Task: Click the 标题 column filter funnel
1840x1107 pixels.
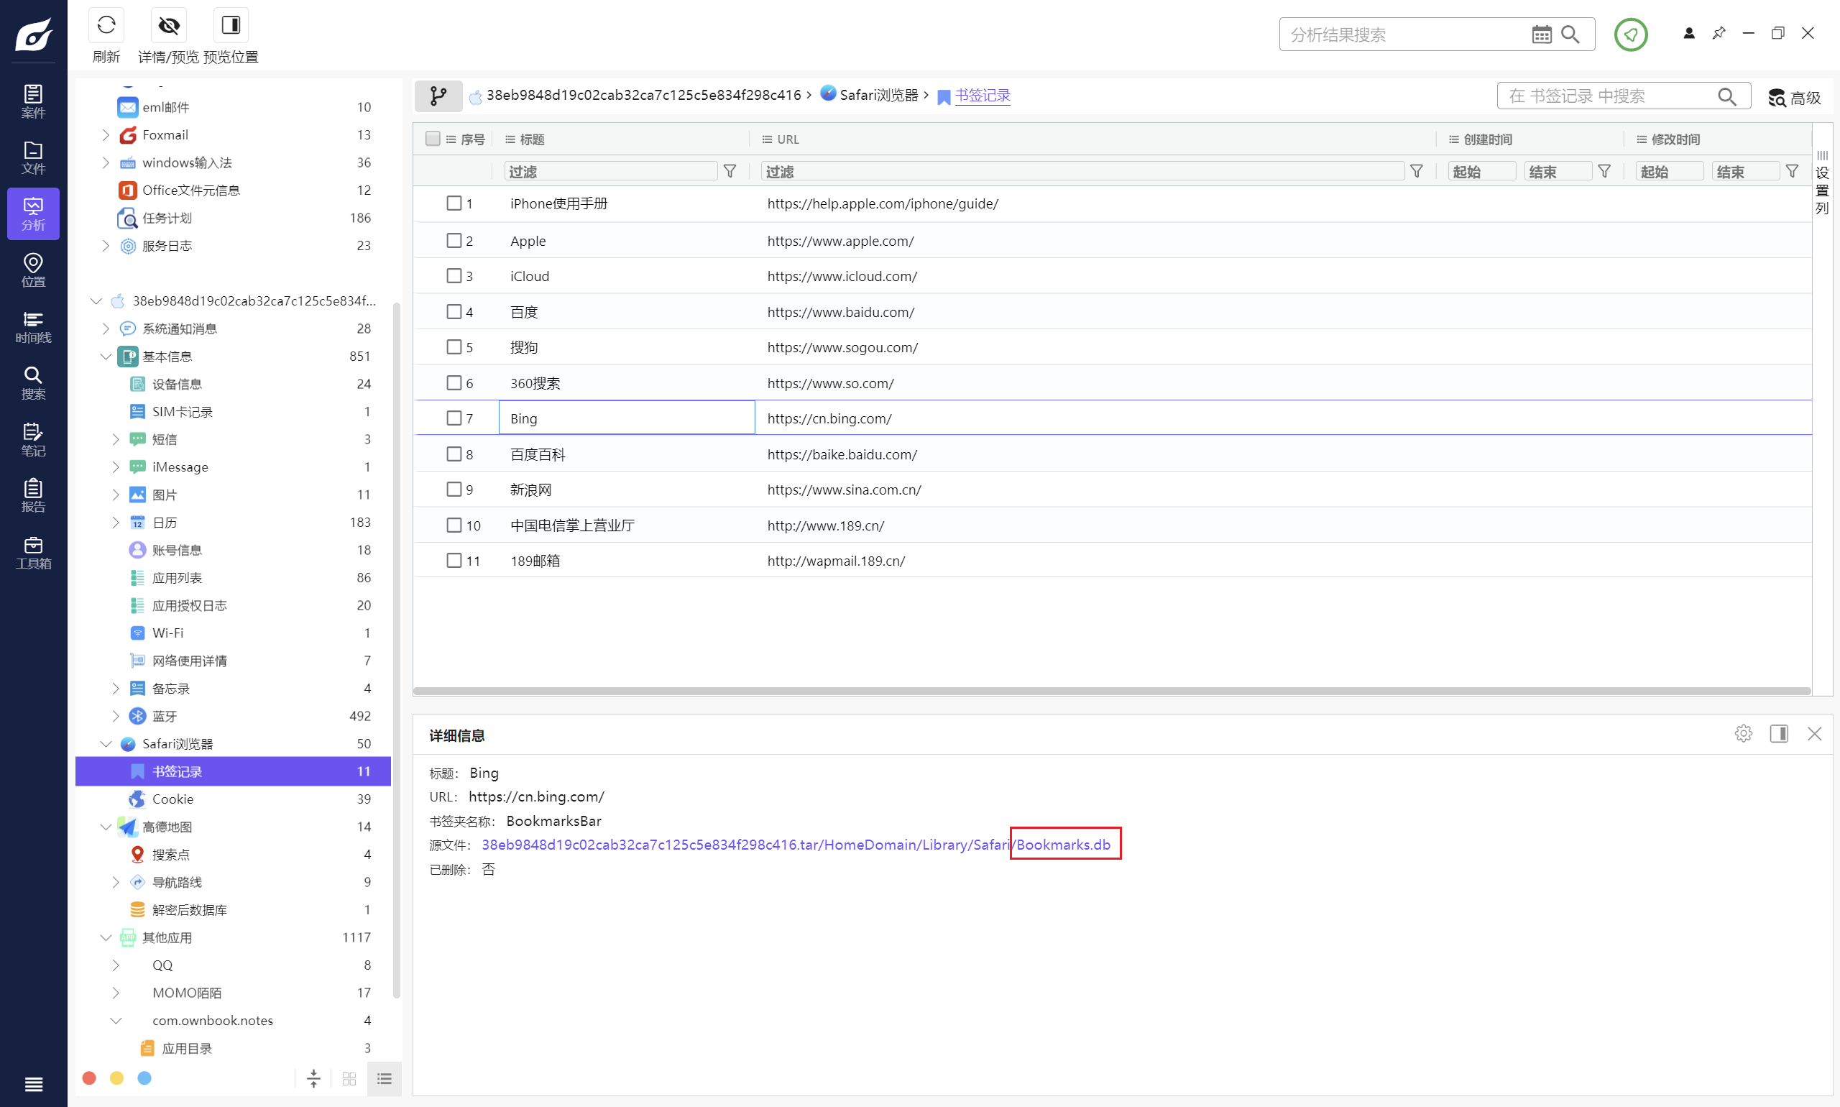Action: 730,172
